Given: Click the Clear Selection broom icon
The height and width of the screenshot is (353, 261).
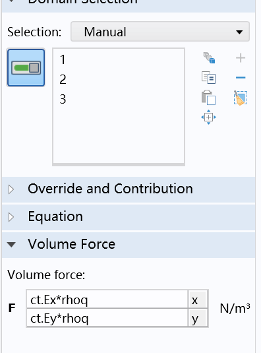Looking at the screenshot, I should (241, 98).
